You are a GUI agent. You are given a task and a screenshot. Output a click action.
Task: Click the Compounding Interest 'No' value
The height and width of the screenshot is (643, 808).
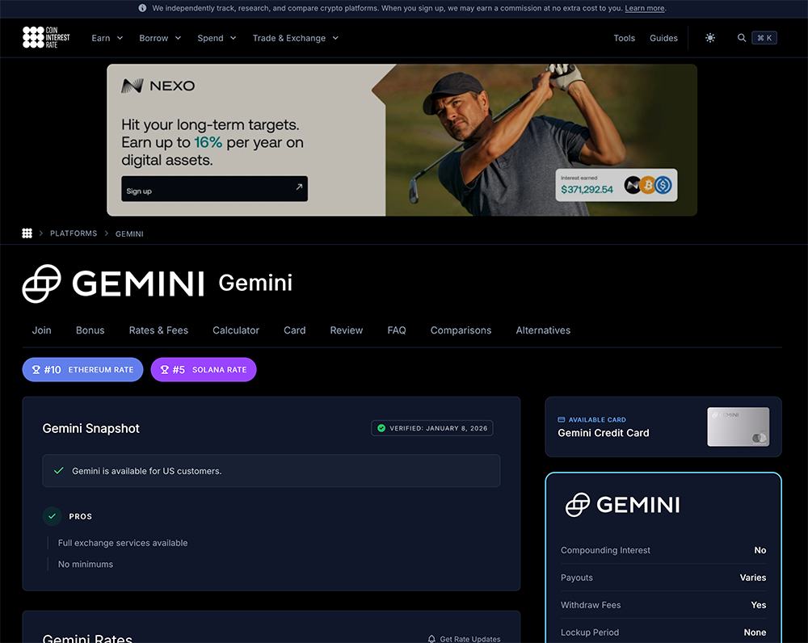pos(760,550)
